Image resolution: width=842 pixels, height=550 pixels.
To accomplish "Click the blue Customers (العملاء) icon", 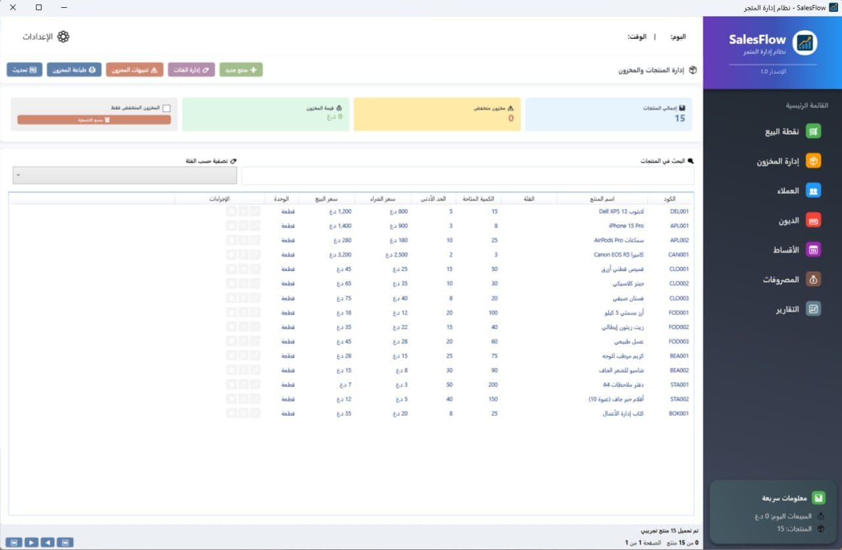I will 814,191.
